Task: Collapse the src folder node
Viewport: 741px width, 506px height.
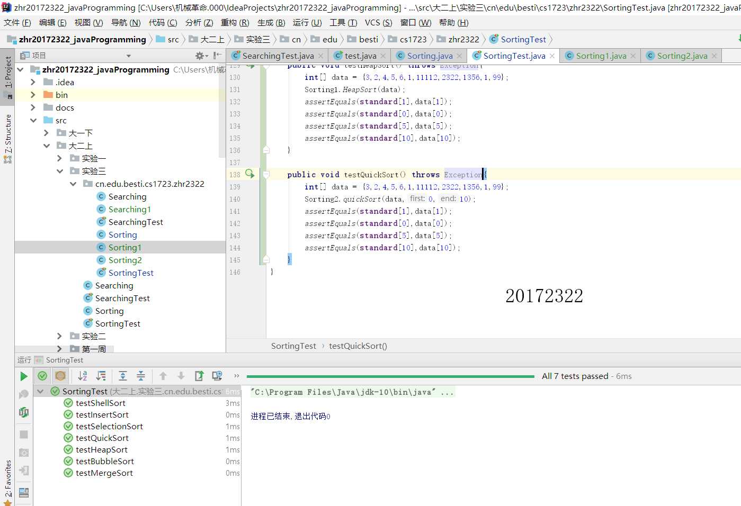Action: click(33, 120)
